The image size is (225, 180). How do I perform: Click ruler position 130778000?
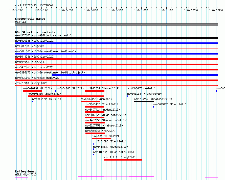coord(141,10)
